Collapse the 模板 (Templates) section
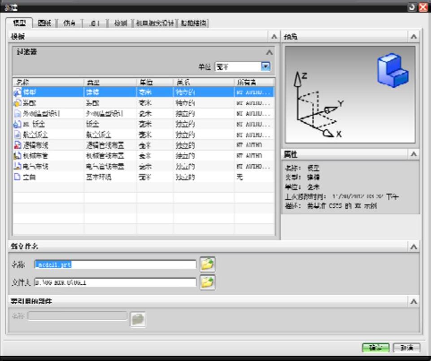This screenshot has width=431, height=361. 274,37
